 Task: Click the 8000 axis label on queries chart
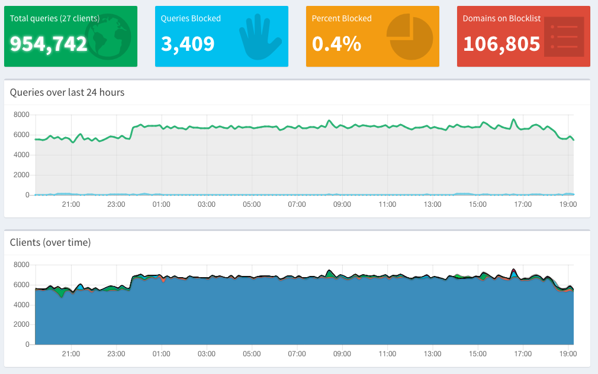21,115
